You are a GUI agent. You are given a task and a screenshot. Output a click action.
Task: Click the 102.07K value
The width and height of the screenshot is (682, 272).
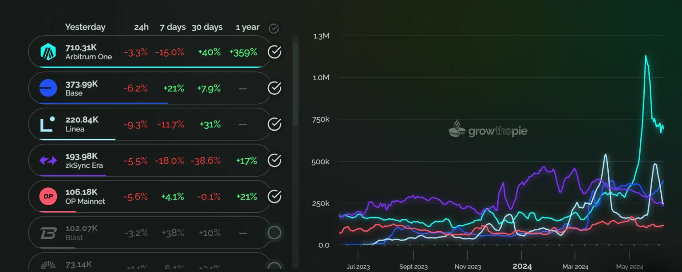[x=82, y=229]
